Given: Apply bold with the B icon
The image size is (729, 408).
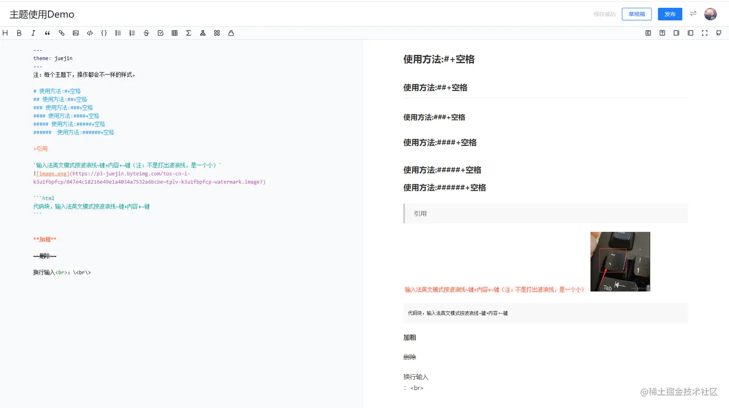Looking at the screenshot, I should coord(19,33).
